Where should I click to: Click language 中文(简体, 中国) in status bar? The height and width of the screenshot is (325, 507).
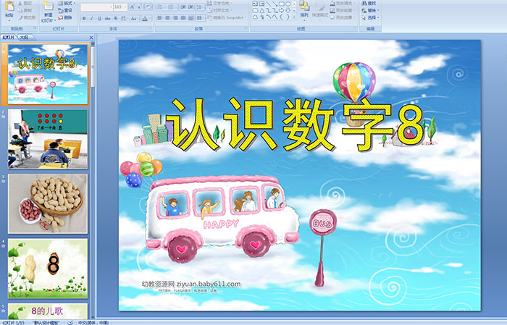click(93, 322)
